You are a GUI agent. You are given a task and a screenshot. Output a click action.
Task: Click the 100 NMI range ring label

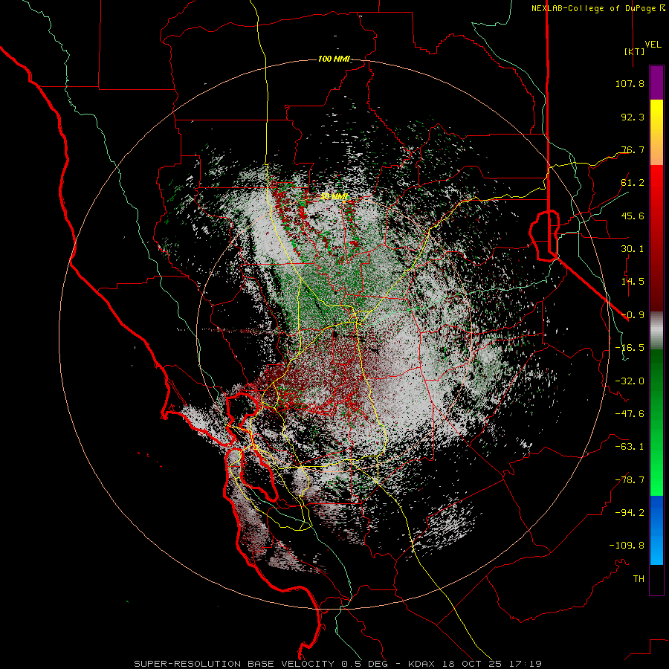[334, 59]
